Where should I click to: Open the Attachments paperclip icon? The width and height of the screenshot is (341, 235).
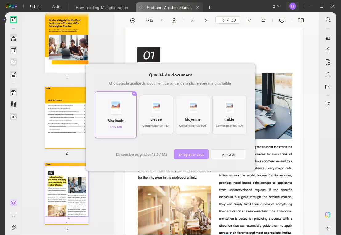14,227
